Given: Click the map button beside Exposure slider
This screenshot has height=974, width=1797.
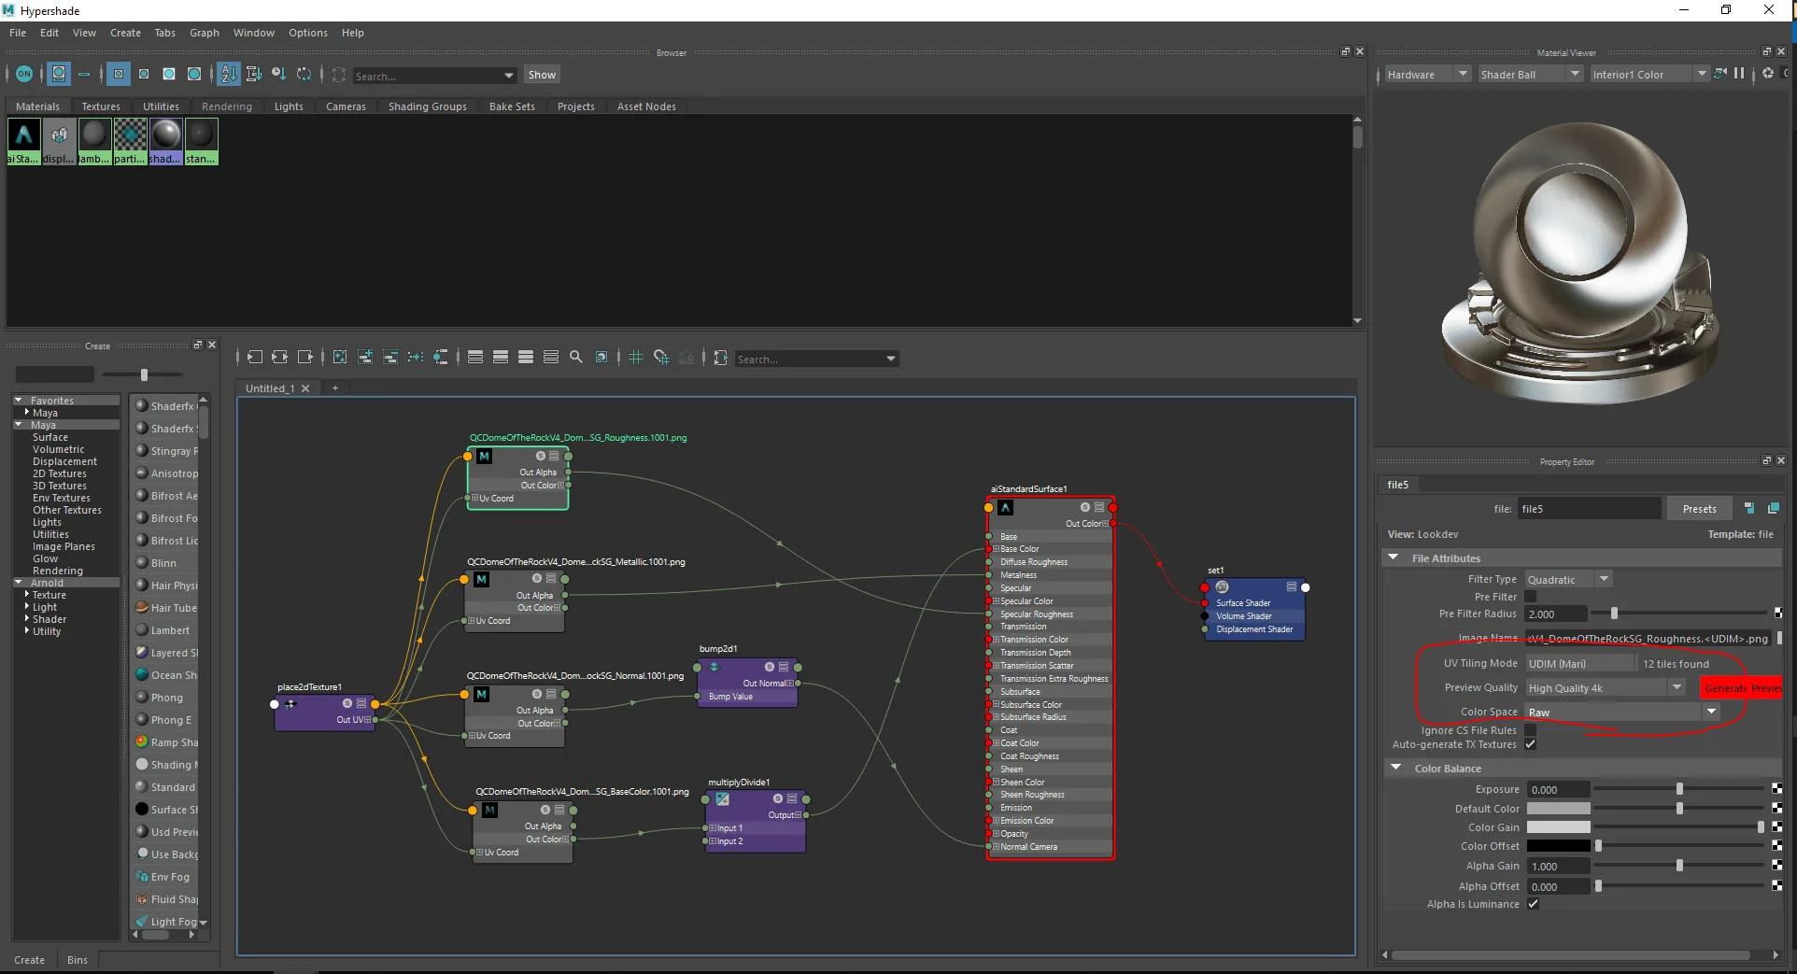Looking at the screenshot, I should point(1776,789).
